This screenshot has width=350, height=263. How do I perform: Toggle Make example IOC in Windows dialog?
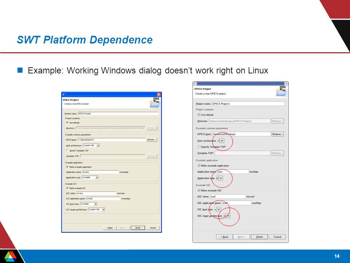(x=67, y=188)
